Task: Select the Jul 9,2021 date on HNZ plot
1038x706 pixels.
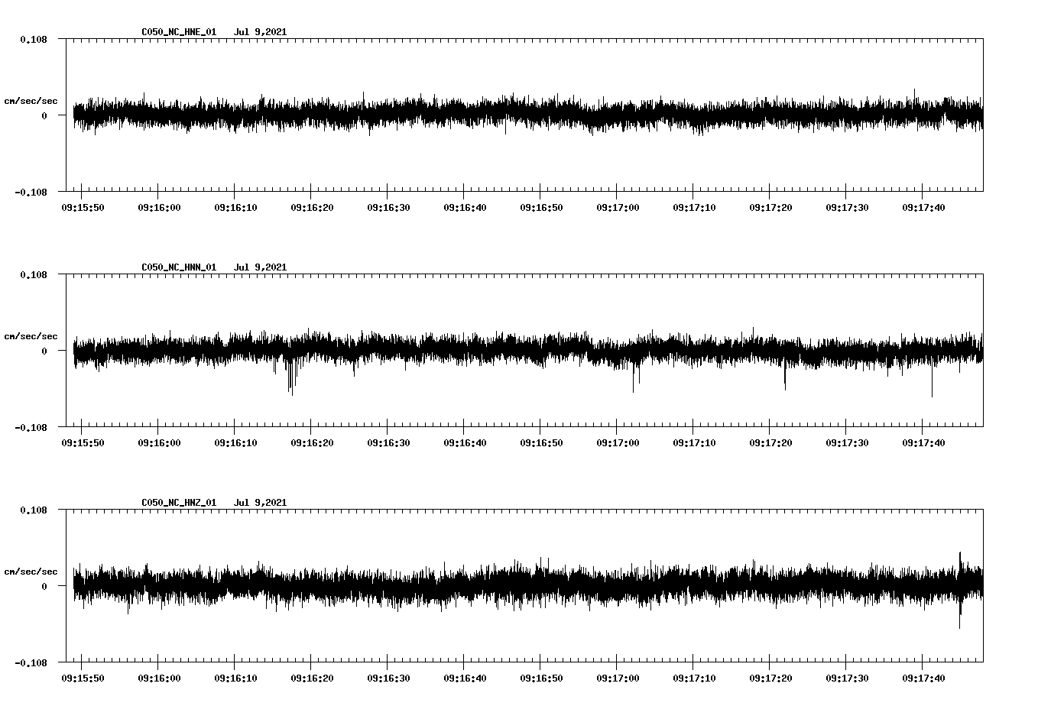Action: [260, 503]
